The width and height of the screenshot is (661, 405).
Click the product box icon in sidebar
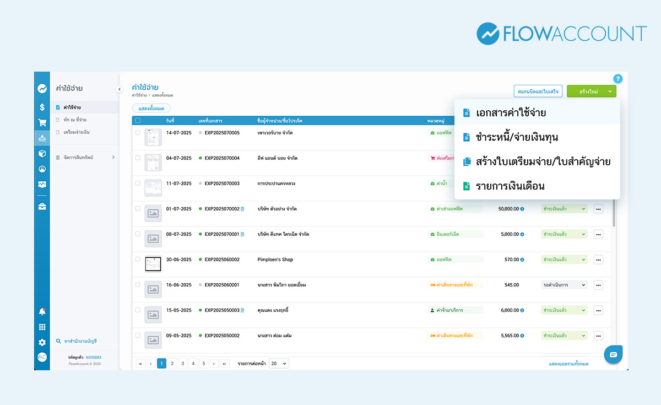coord(42,154)
